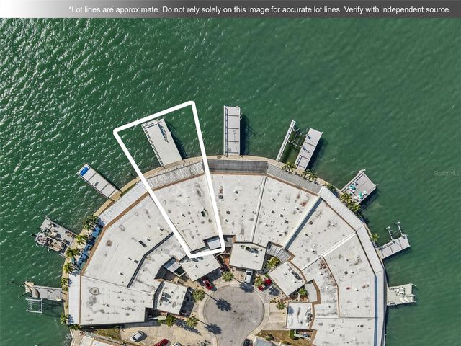This screenshot has height=346, width=461.
Task: Select the red car left of the cul-de-sac
Action: click(207, 284)
